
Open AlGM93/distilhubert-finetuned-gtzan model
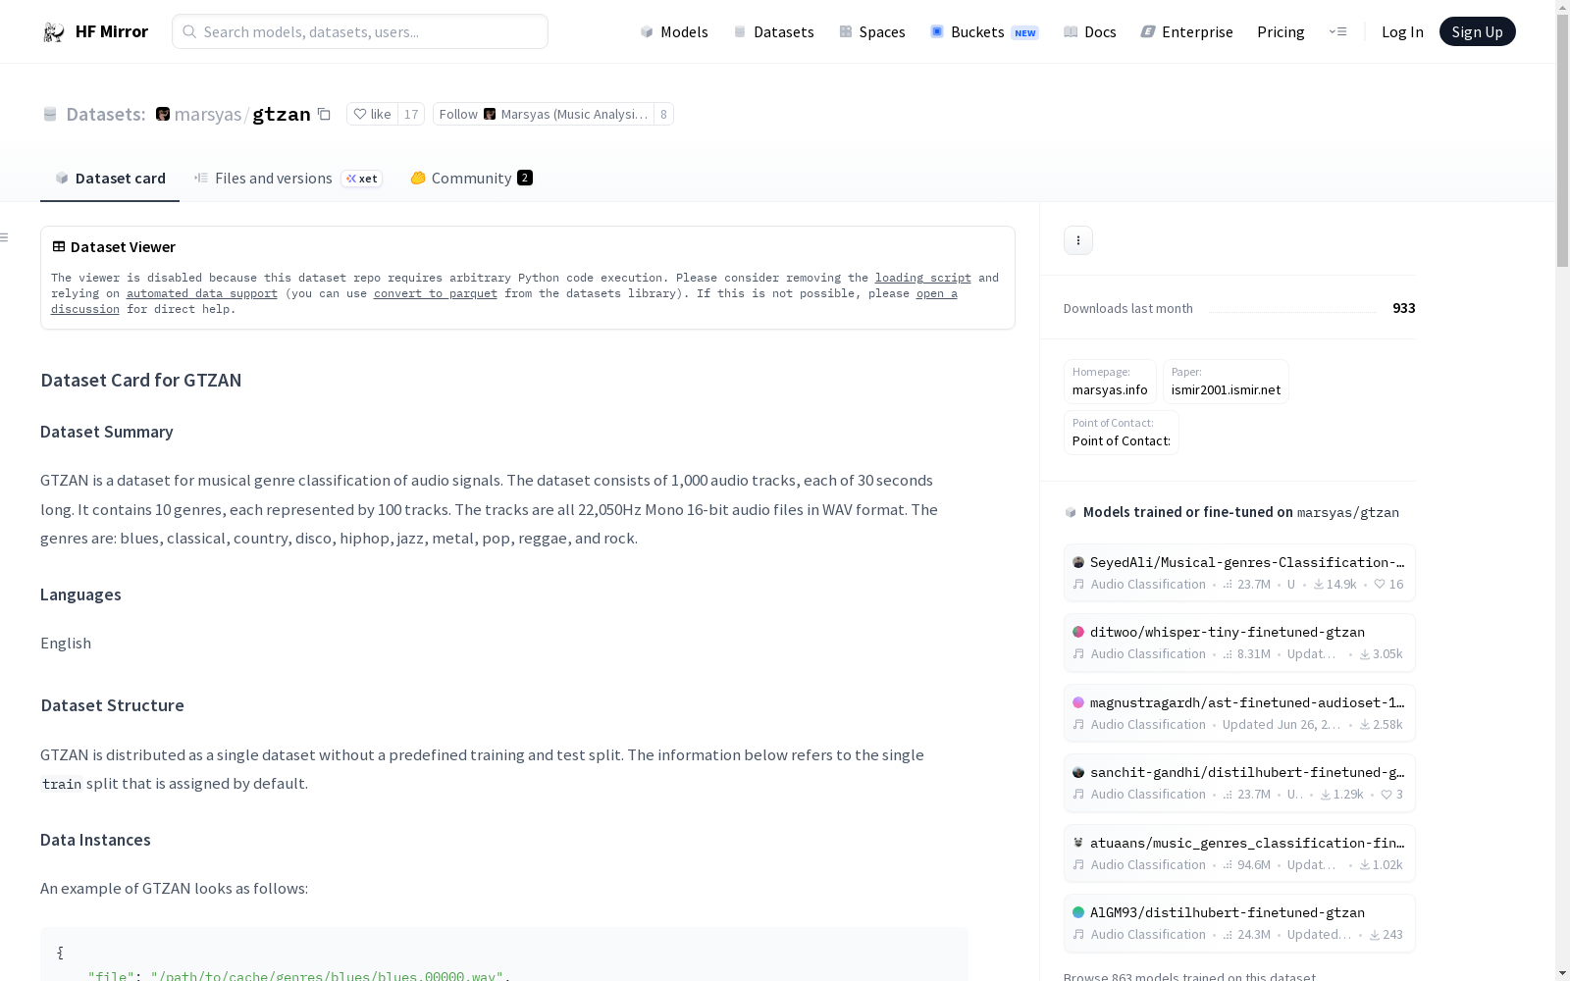click(1239, 923)
